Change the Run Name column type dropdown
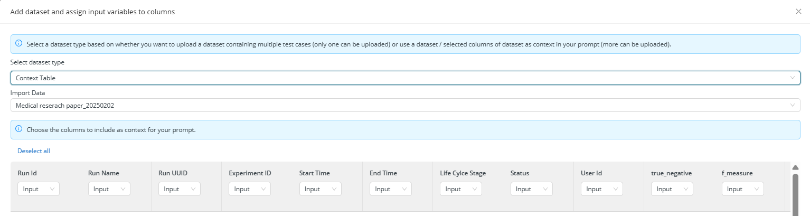The width and height of the screenshot is (810, 216). pyautogui.click(x=109, y=189)
